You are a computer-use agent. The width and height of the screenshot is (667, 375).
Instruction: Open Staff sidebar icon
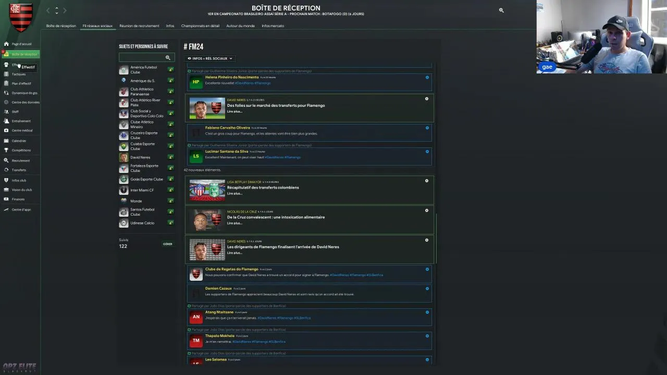6,111
